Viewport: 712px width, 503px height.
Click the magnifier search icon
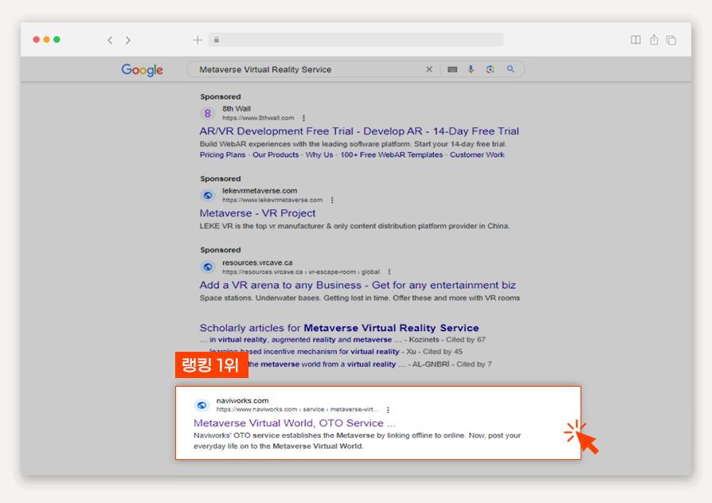coord(511,69)
